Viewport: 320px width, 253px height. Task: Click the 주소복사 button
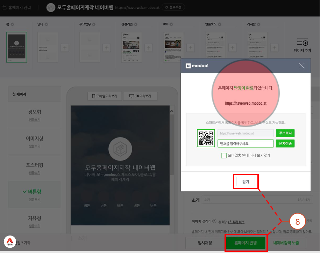tap(285, 133)
